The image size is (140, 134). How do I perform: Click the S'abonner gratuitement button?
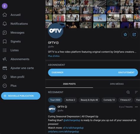(x=93, y=73)
